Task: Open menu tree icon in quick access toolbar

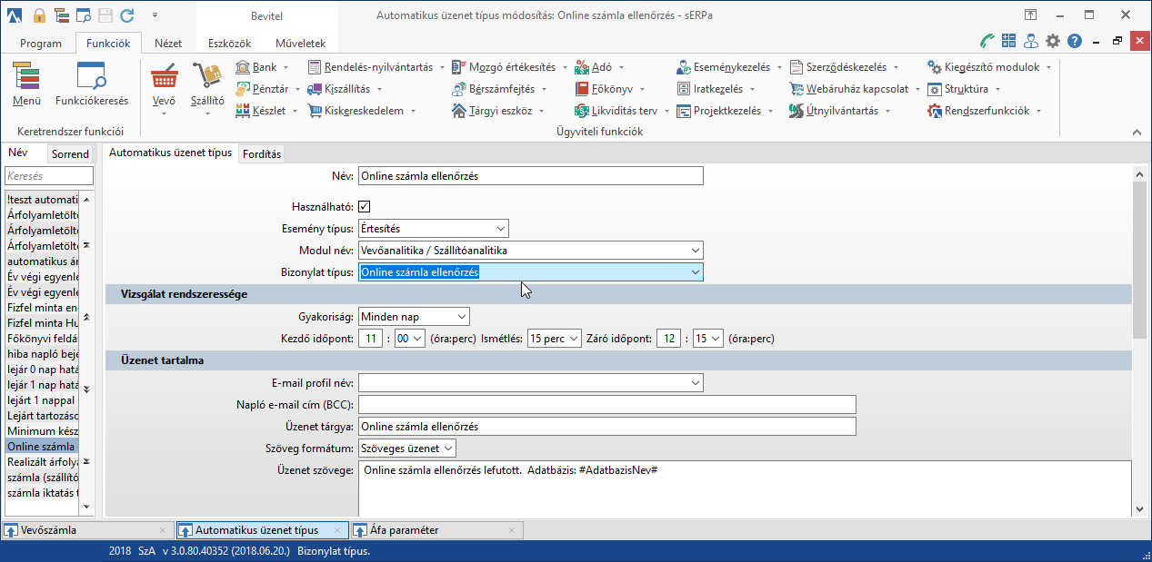Action: point(61,15)
